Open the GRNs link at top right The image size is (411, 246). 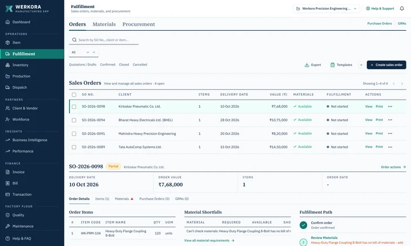(x=402, y=23)
